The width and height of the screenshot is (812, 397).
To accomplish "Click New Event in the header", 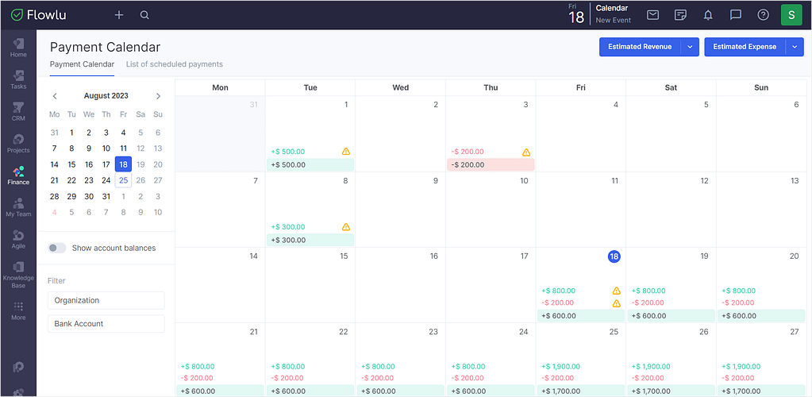I will point(613,20).
